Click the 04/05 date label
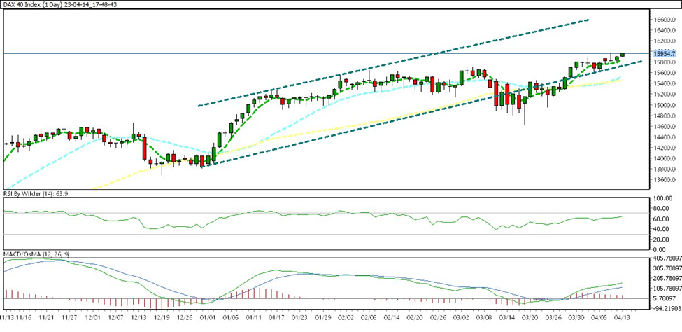682x332 pixels. point(599,318)
